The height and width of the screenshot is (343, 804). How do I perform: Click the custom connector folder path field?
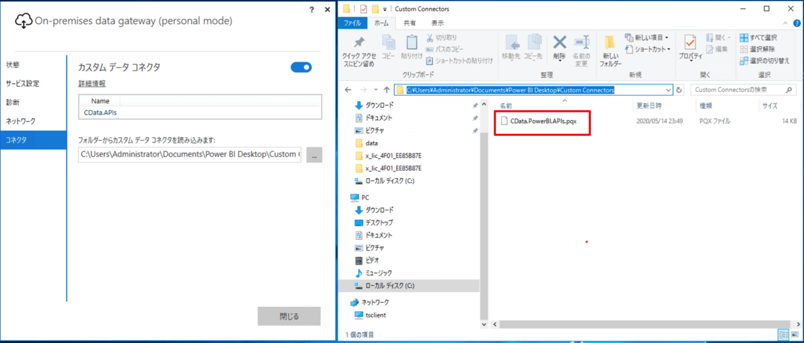(x=190, y=155)
